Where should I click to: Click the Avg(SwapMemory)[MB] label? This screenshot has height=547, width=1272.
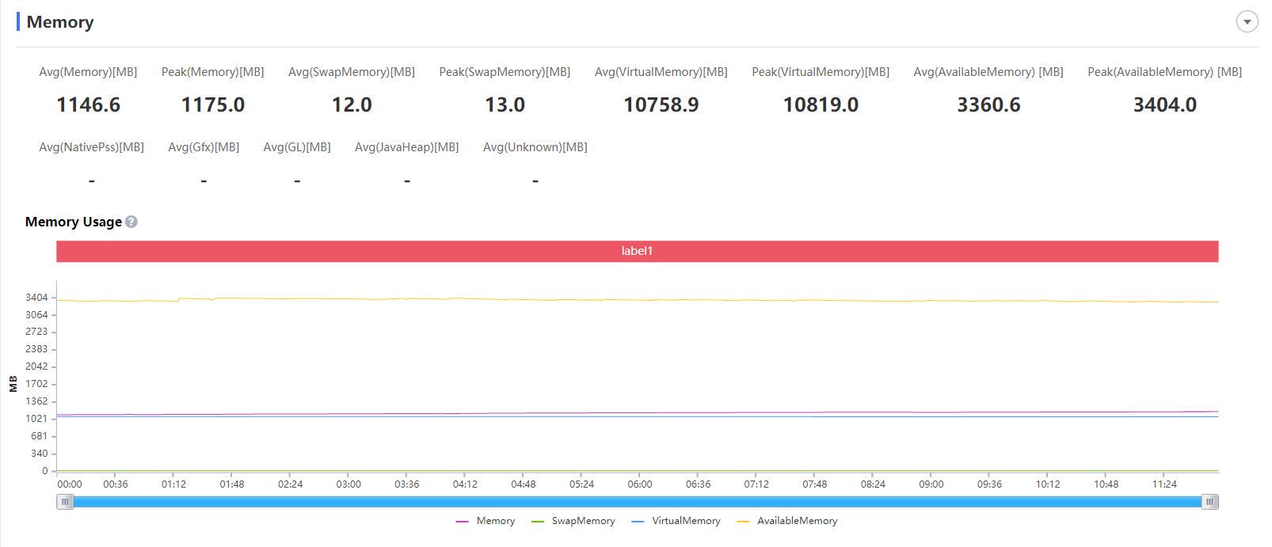coord(351,72)
